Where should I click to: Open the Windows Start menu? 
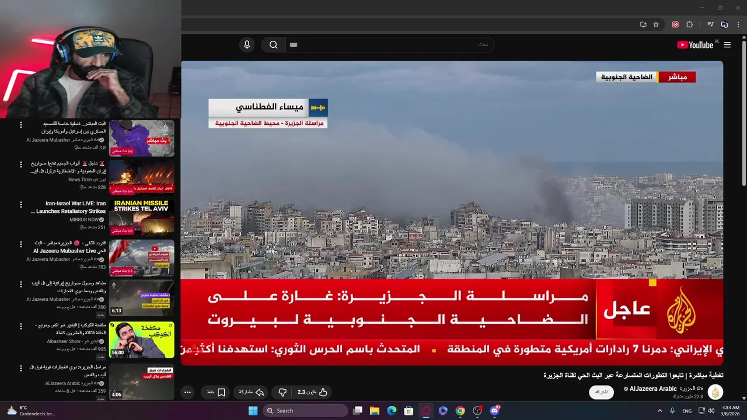tap(253, 411)
